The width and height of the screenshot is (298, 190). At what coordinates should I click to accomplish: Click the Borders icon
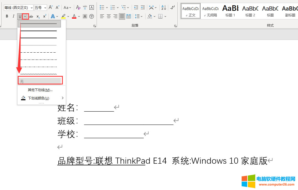(160, 16)
